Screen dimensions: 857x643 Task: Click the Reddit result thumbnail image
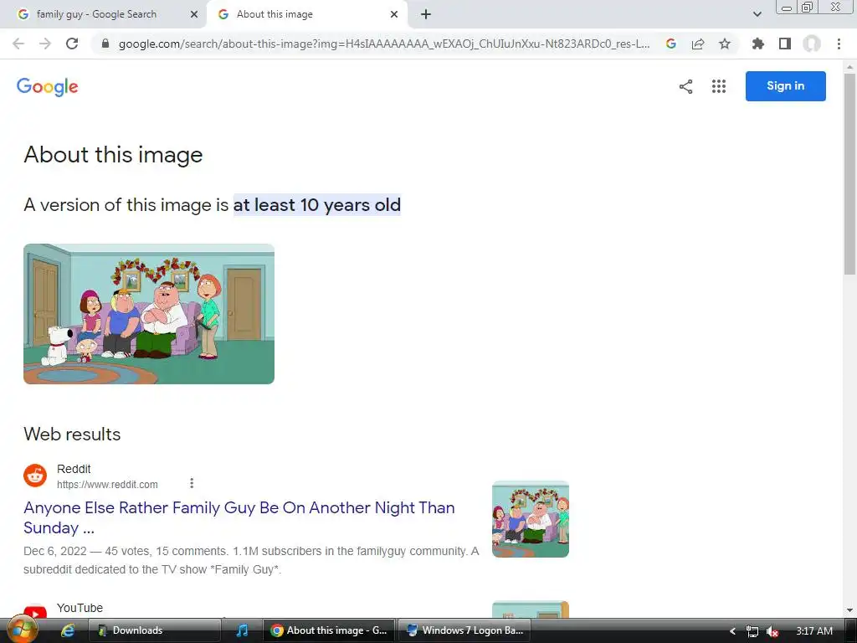(x=530, y=519)
